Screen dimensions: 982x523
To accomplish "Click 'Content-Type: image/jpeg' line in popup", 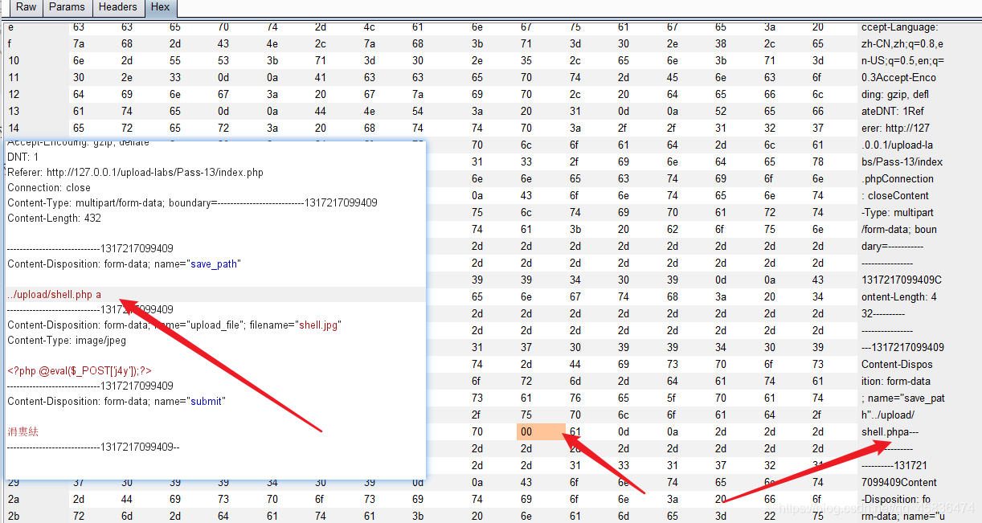I will (67, 341).
